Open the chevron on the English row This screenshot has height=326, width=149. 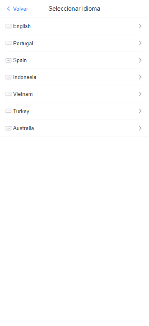pyautogui.click(x=140, y=26)
